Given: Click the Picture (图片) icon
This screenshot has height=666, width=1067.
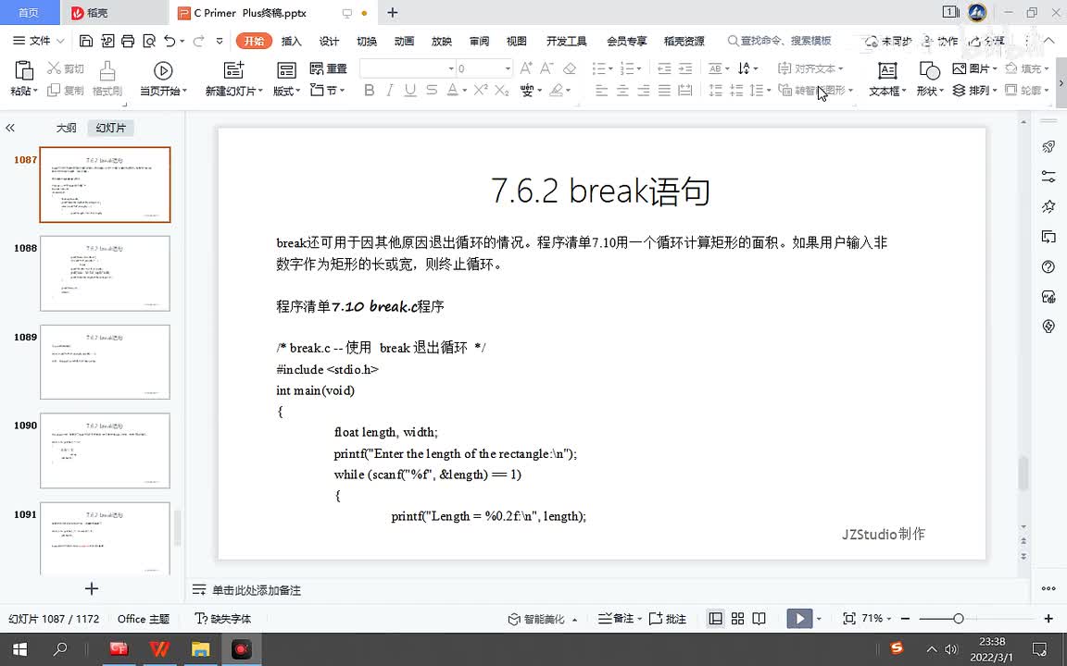Looking at the screenshot, I should coord(959,68).
